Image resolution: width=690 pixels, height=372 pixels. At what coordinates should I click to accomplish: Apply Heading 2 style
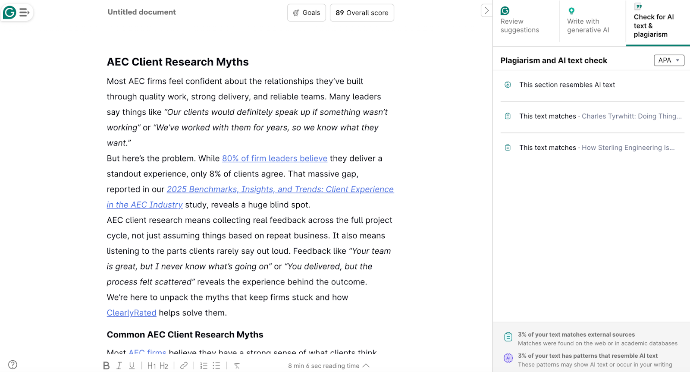tap(164, 366)
